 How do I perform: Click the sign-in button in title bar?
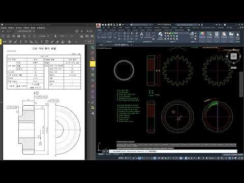(202, 25)
